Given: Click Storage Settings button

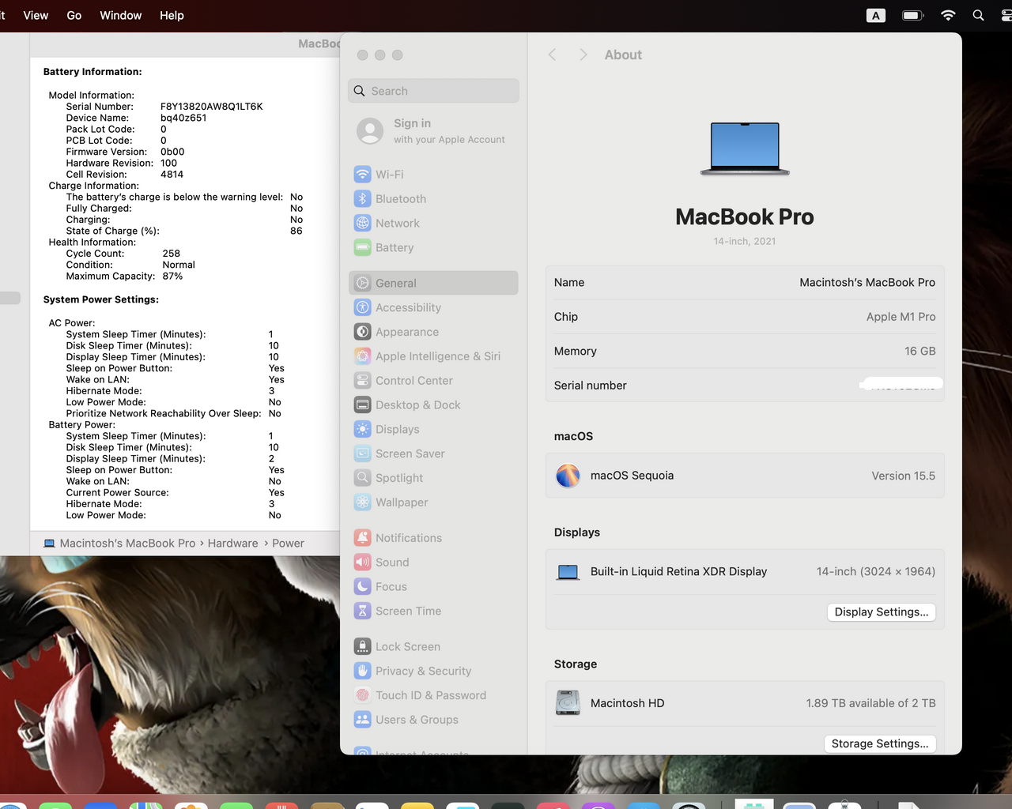Looking at the screenshot, I should click(x=880, y=743).
